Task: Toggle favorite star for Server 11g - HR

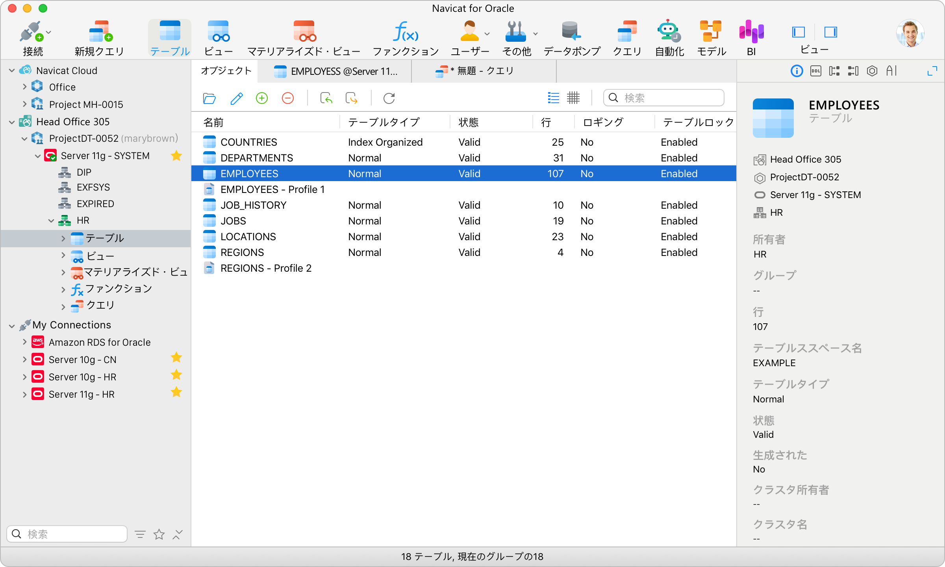Action: point(176,392)
